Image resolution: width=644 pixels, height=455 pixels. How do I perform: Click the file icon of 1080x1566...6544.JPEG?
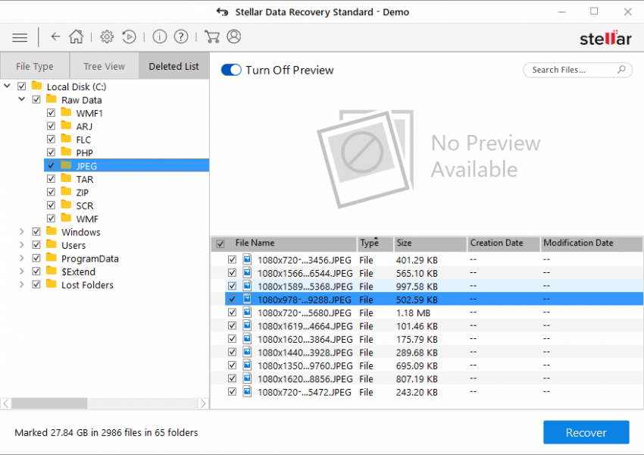click(247, 272)
